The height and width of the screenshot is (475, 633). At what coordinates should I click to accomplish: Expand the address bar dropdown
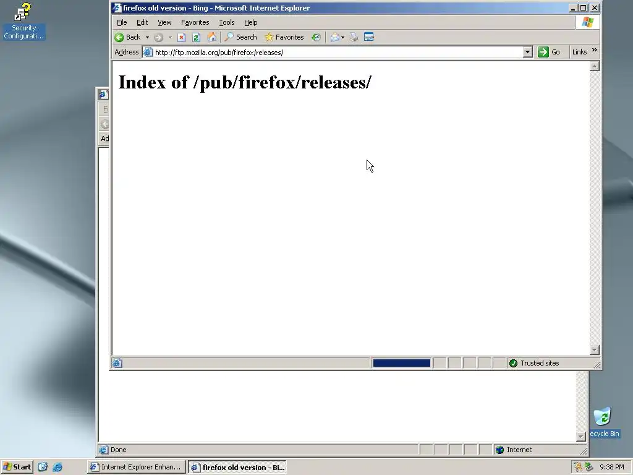(528, 53)
